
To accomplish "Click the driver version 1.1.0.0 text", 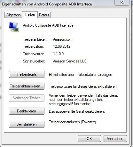I will [59, 54].
